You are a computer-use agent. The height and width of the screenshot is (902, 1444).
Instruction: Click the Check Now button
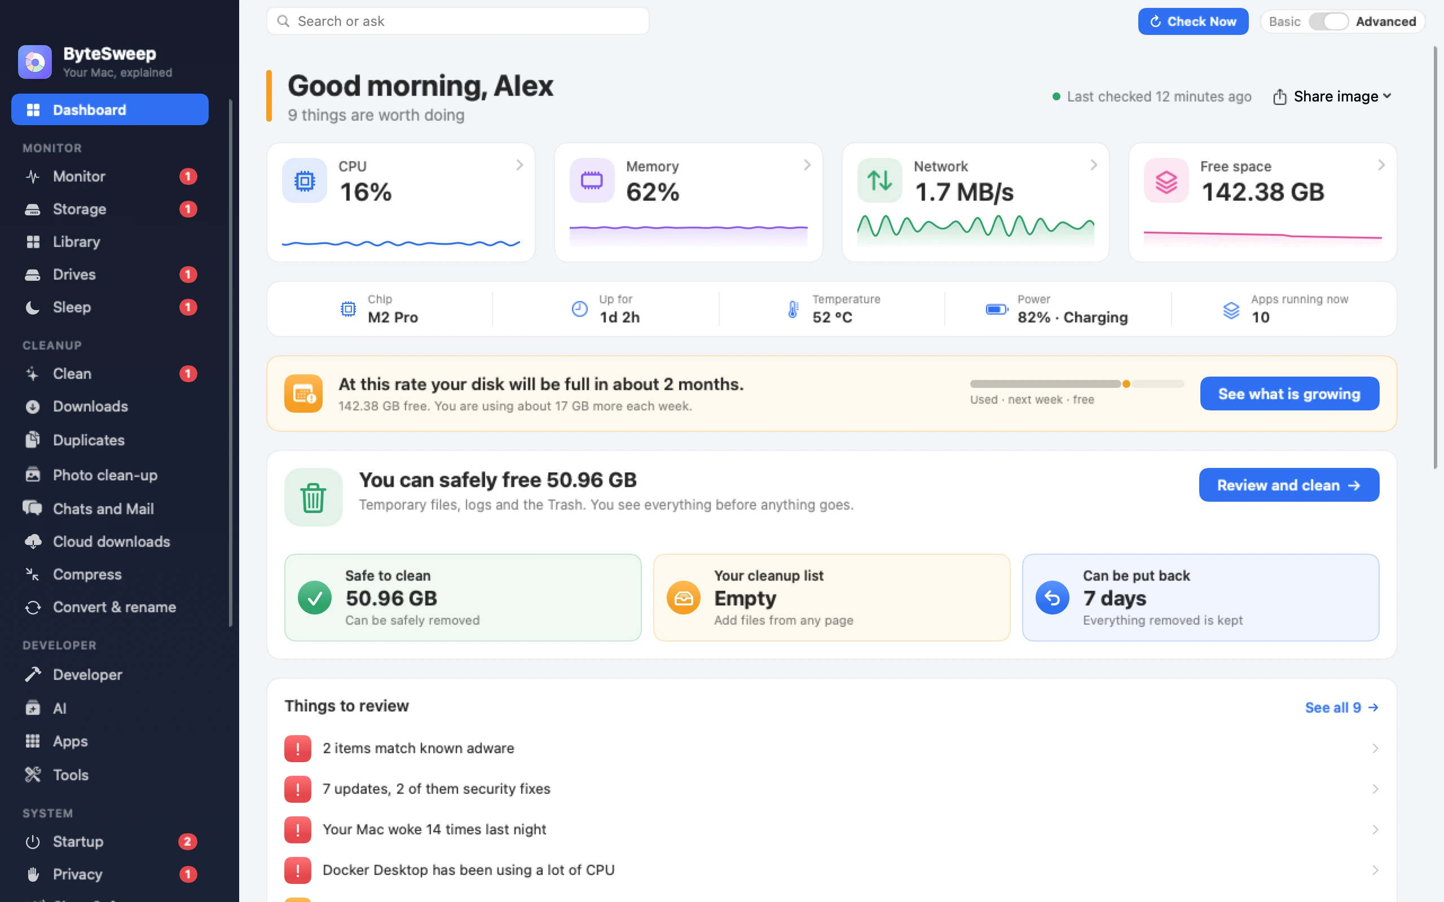coord(1193,21)
